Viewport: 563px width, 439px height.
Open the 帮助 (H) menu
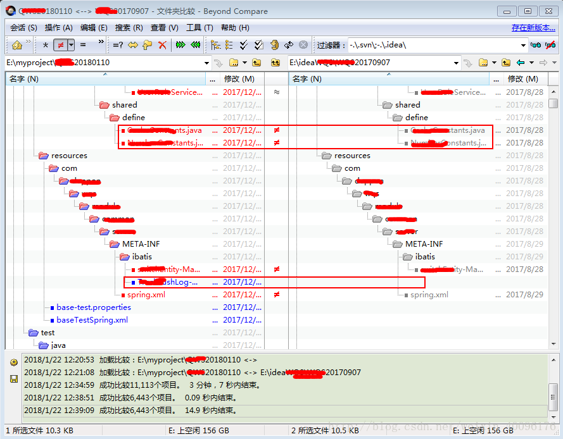tap(235, 28)
